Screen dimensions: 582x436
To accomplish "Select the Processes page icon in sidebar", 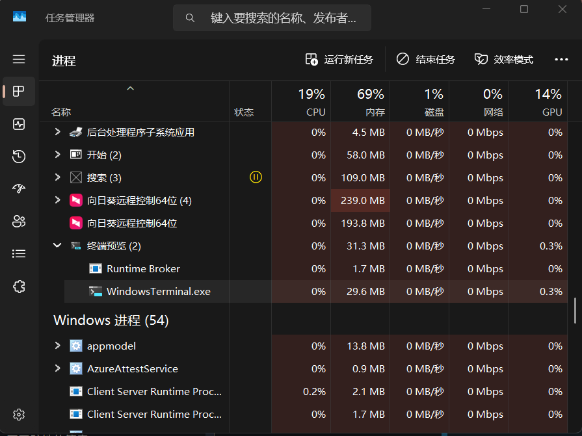I will click(19, 91).
